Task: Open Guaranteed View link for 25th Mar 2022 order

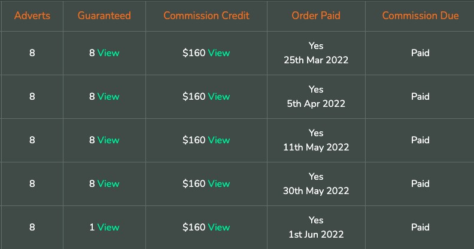Action: [108, 53]
